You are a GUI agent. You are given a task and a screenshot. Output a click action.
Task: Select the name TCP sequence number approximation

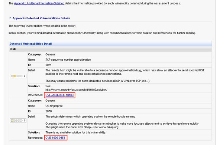[68, 60]
